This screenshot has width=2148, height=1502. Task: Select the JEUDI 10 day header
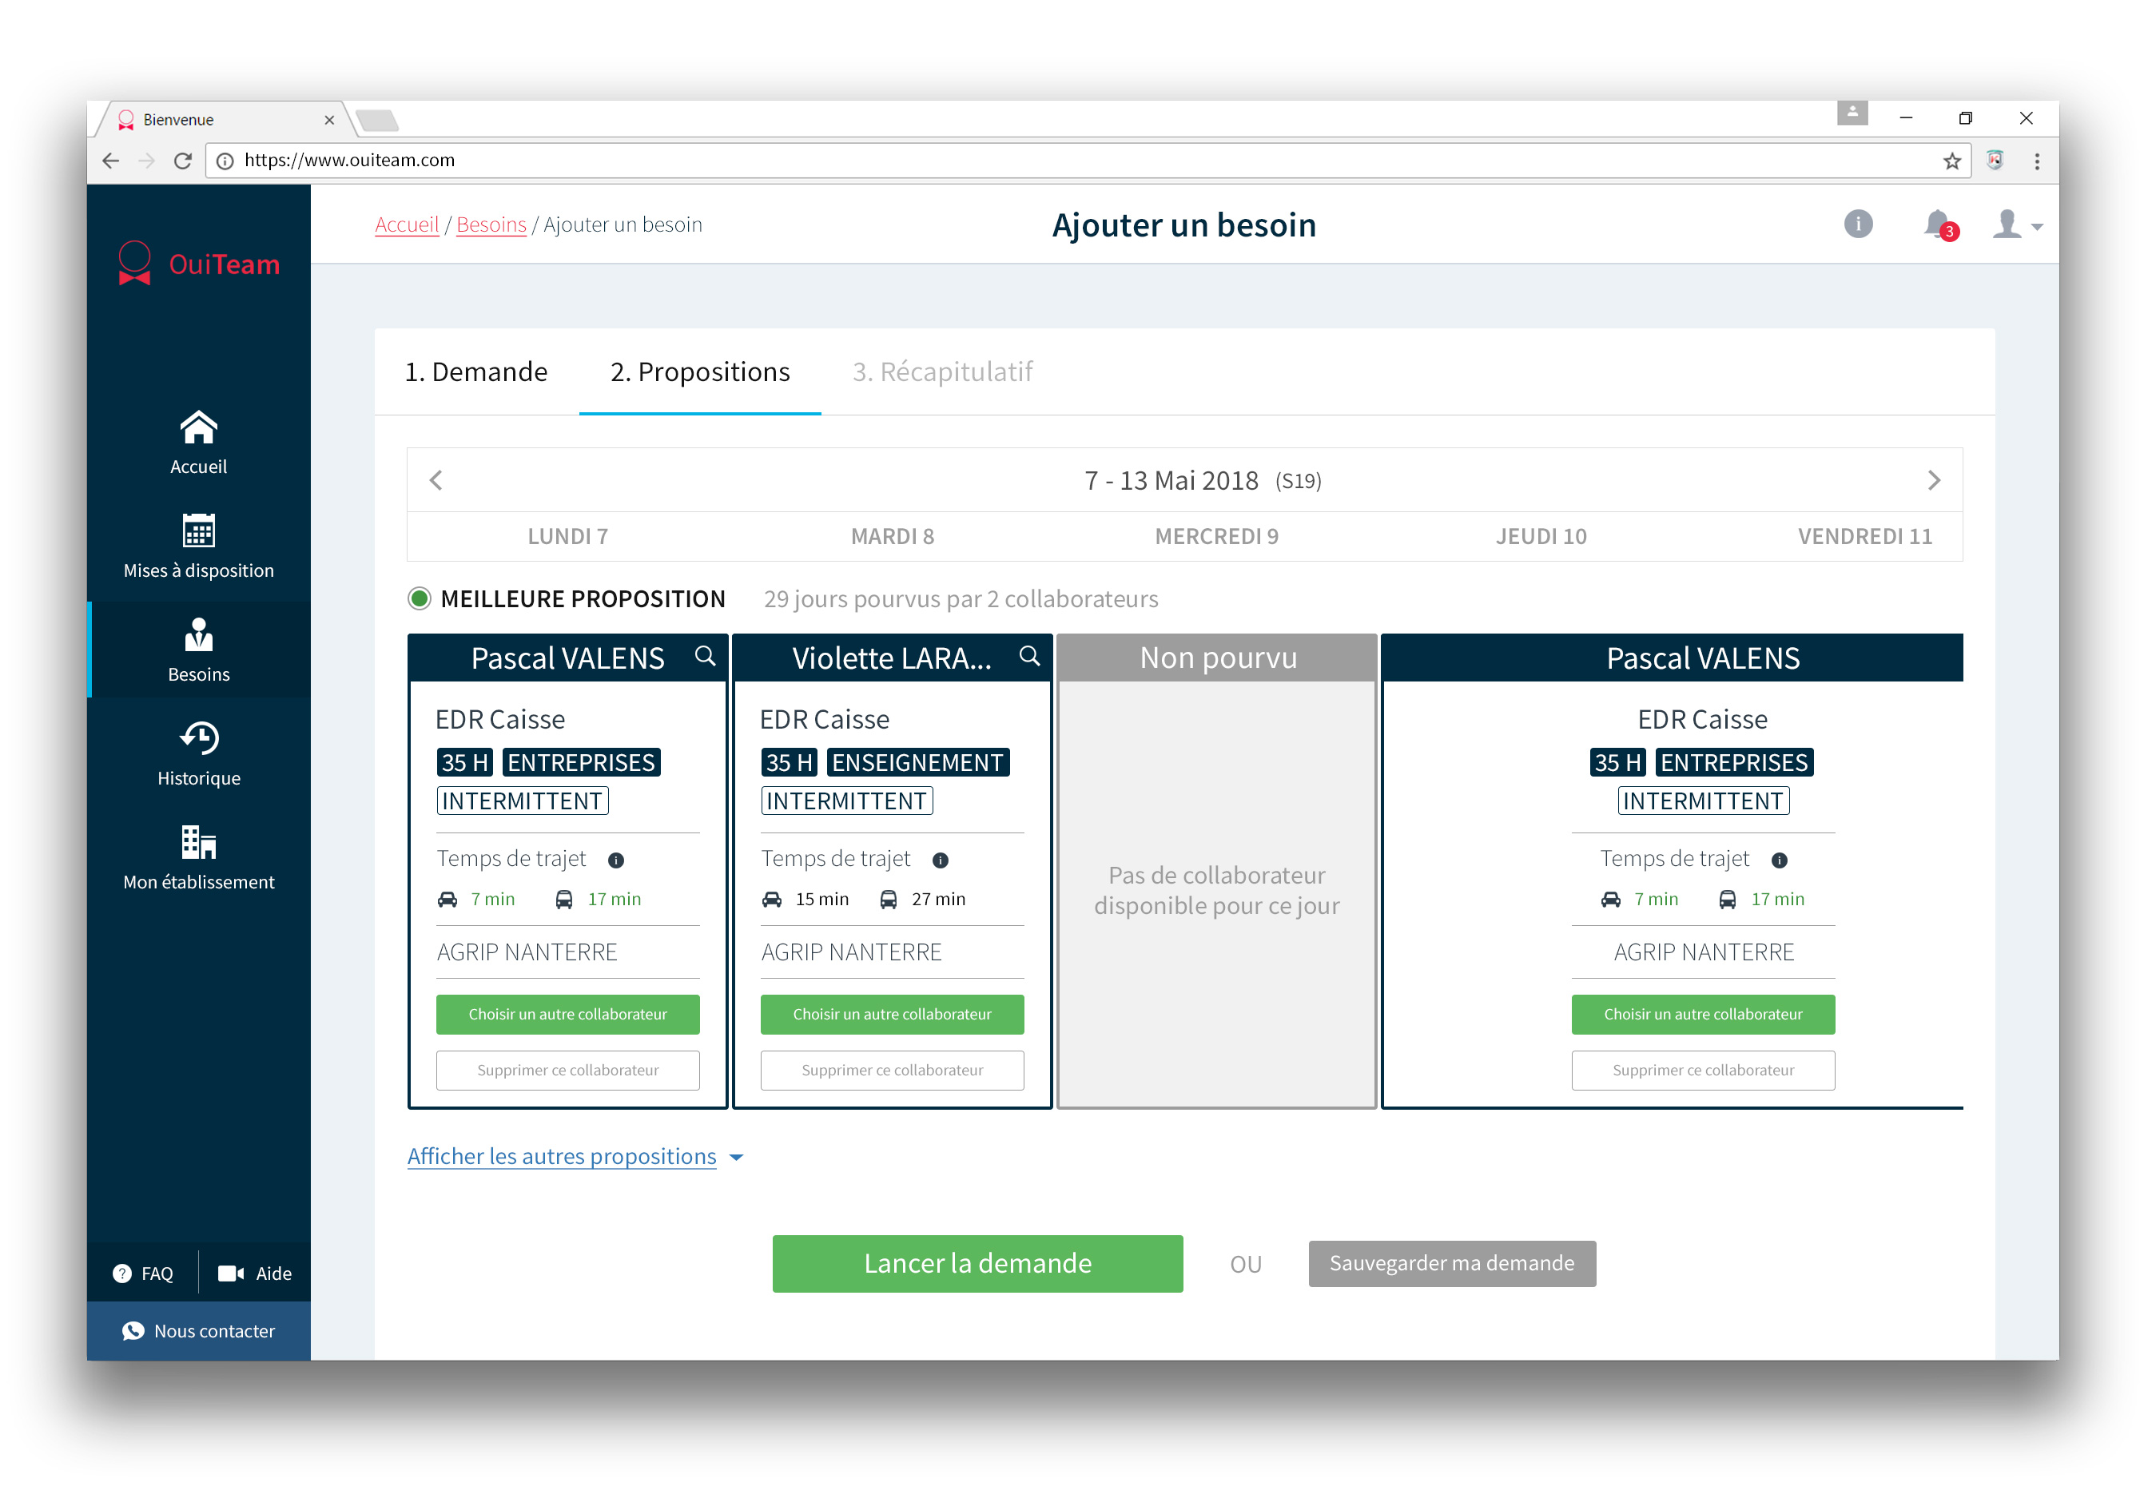(x=1541, y=537)
